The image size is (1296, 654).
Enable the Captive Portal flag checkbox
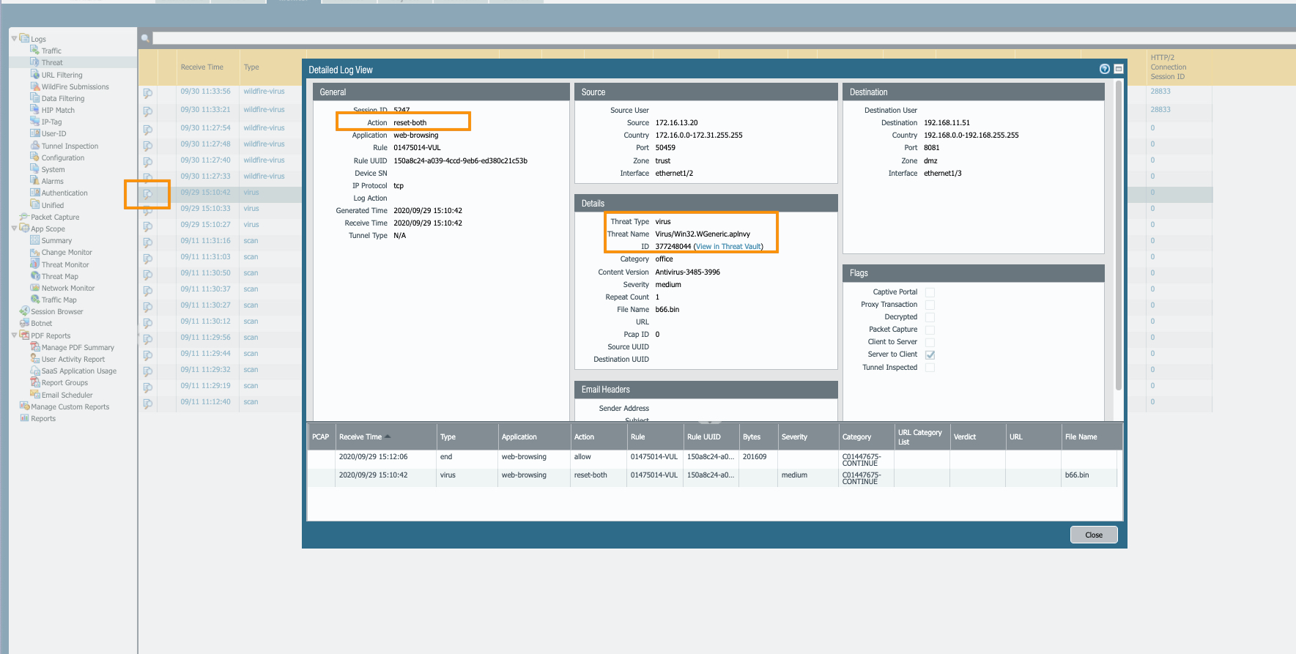tap(930, 292)
